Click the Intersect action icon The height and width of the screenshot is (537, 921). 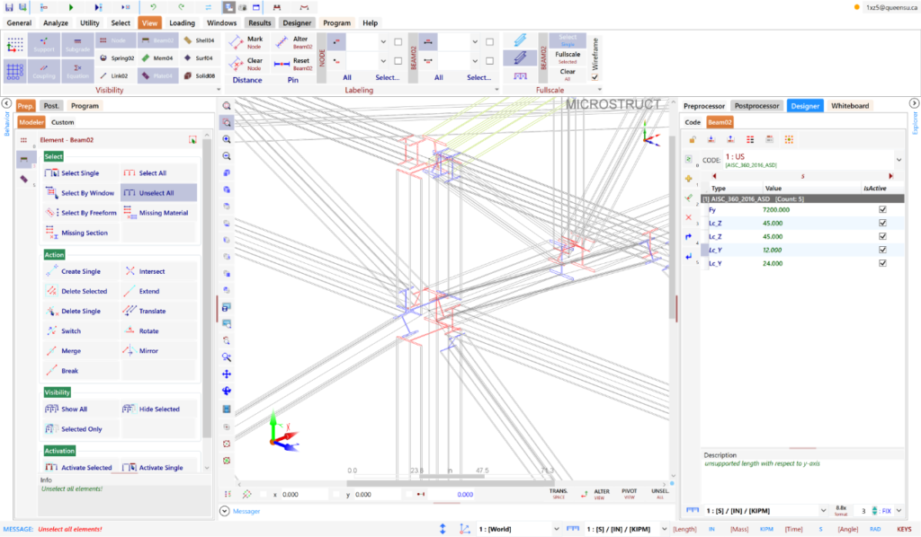(131, 271)
